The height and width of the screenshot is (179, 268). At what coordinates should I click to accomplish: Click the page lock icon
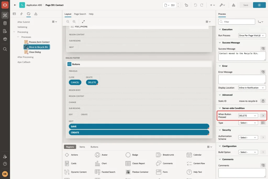point(186,5)
